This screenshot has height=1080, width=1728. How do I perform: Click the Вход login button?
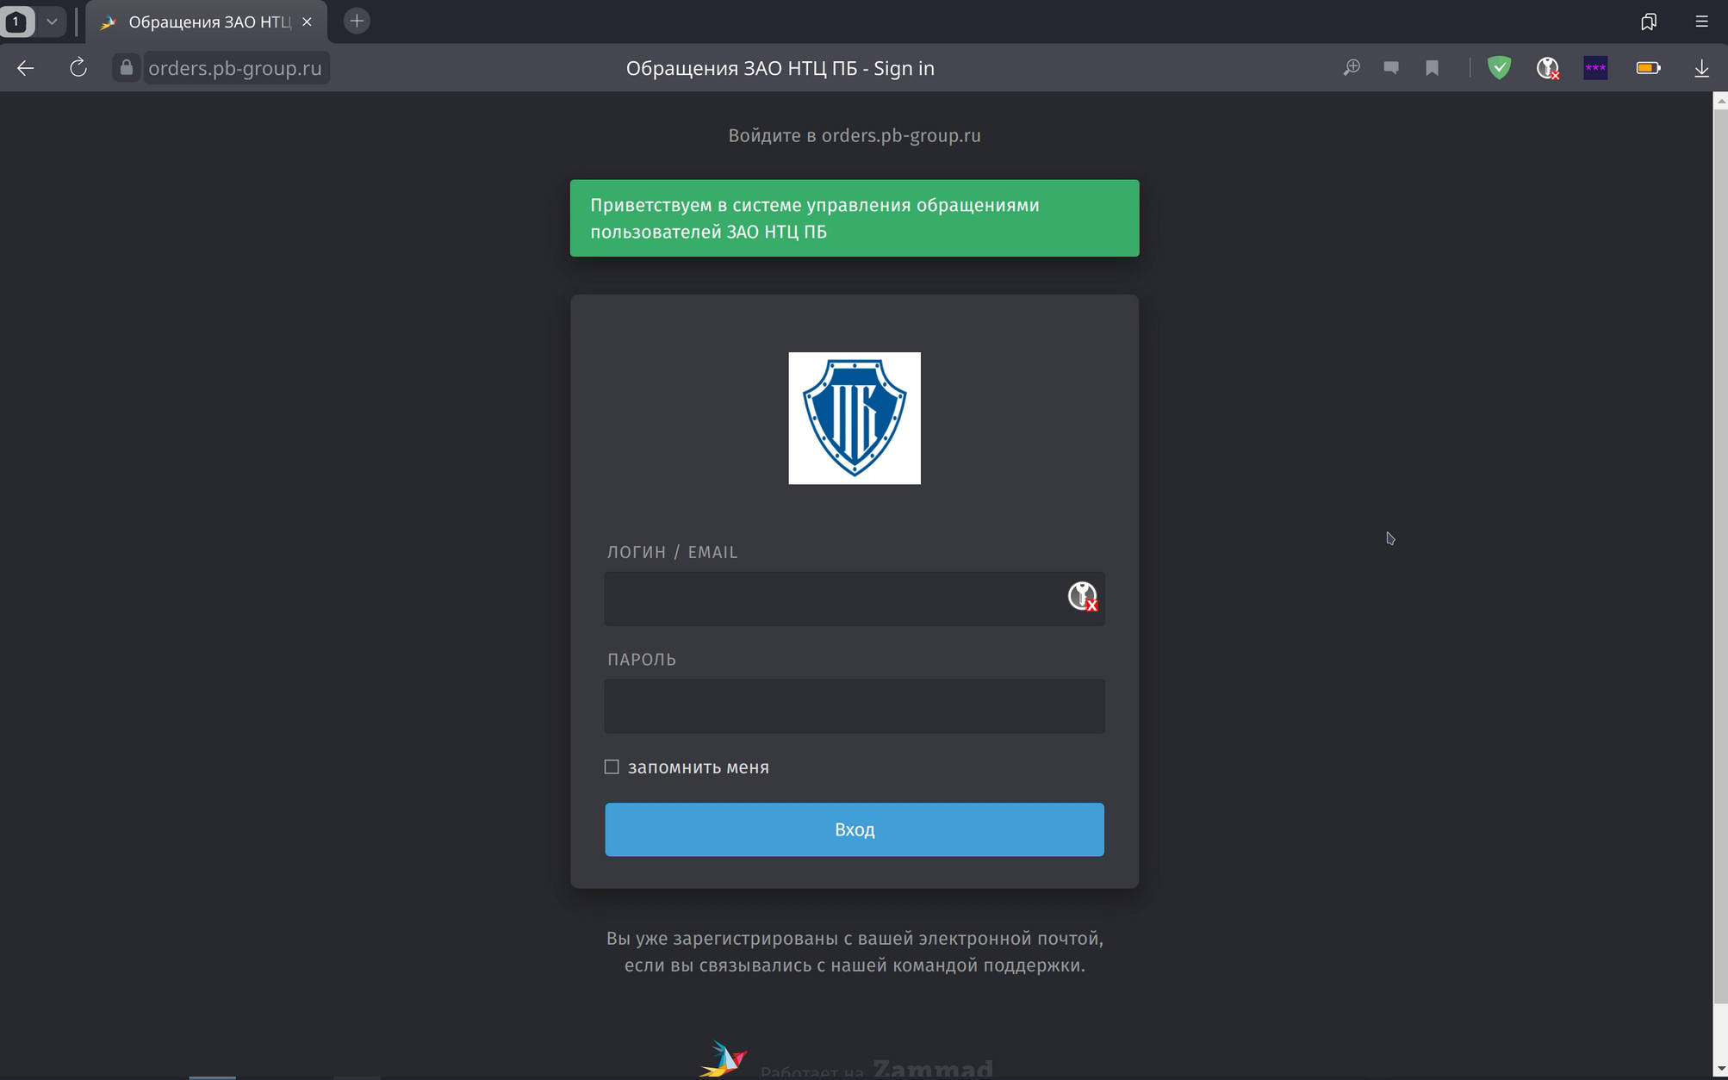855,829
